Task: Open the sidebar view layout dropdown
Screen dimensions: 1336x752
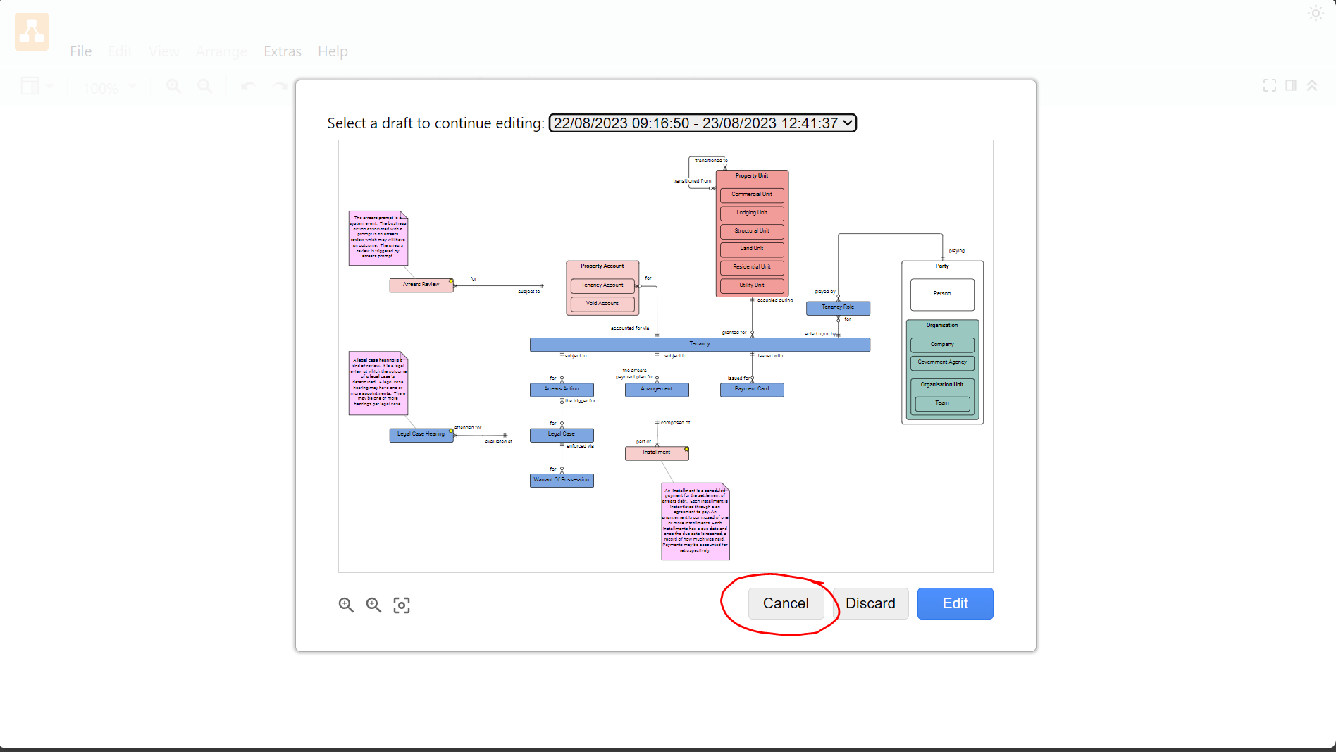Action: (37, 86)
